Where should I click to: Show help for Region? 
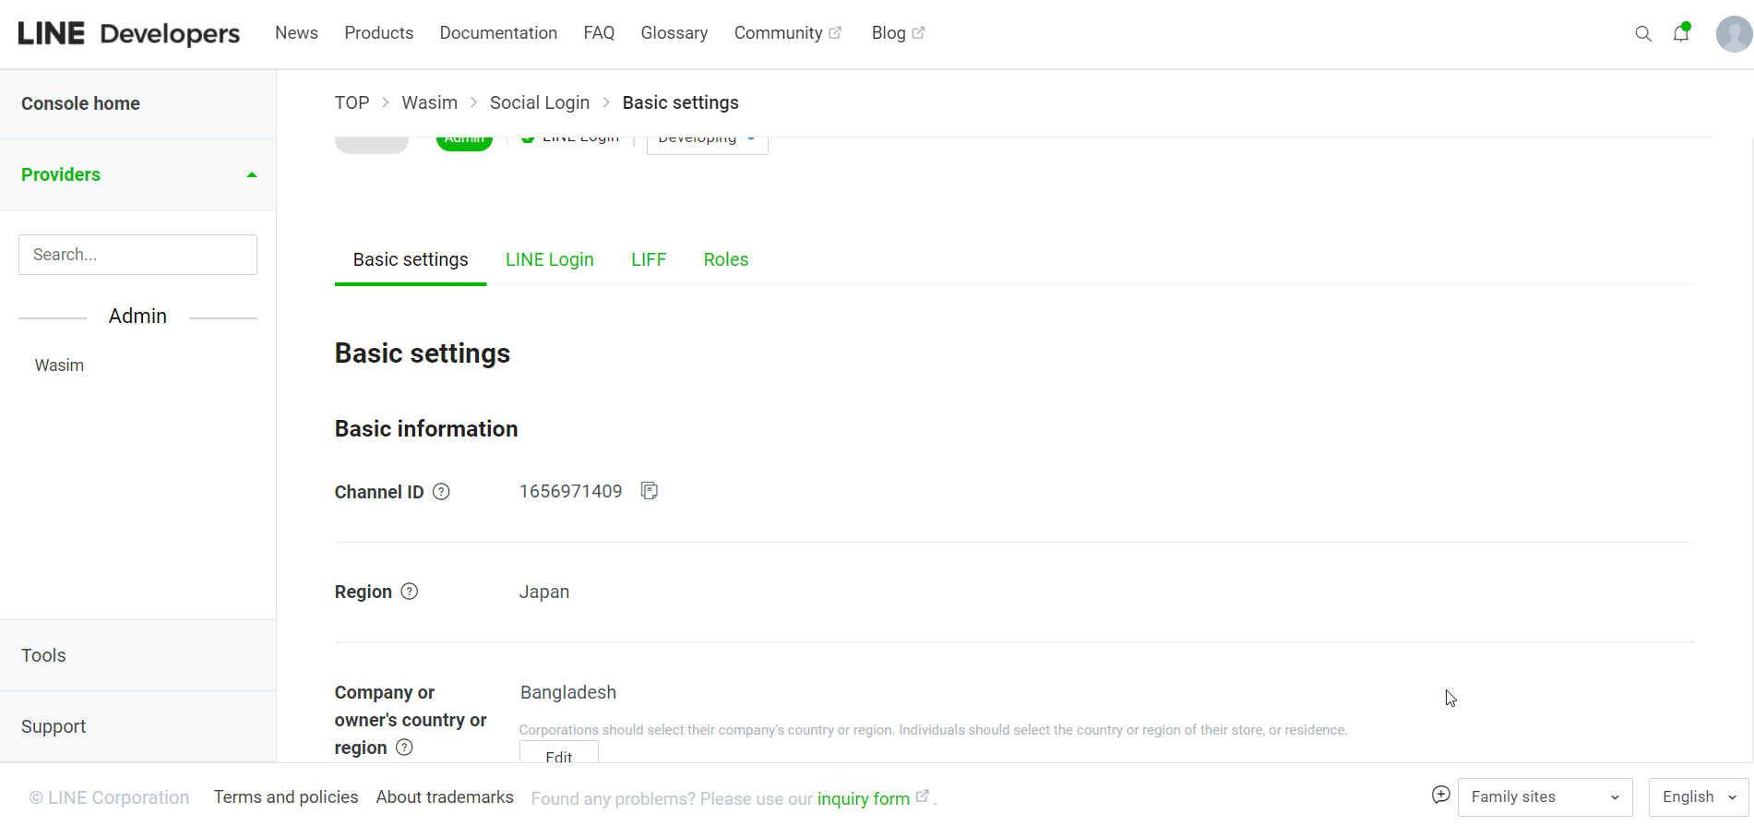pos(410,592)
